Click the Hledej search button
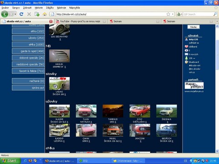Viewport: 219px width, 164px height. (193, 27)
